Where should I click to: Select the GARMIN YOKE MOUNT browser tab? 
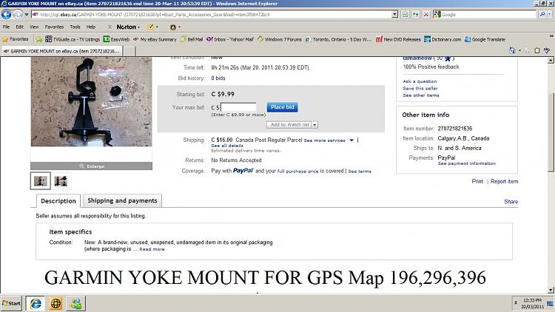click(x=61, y=51)
